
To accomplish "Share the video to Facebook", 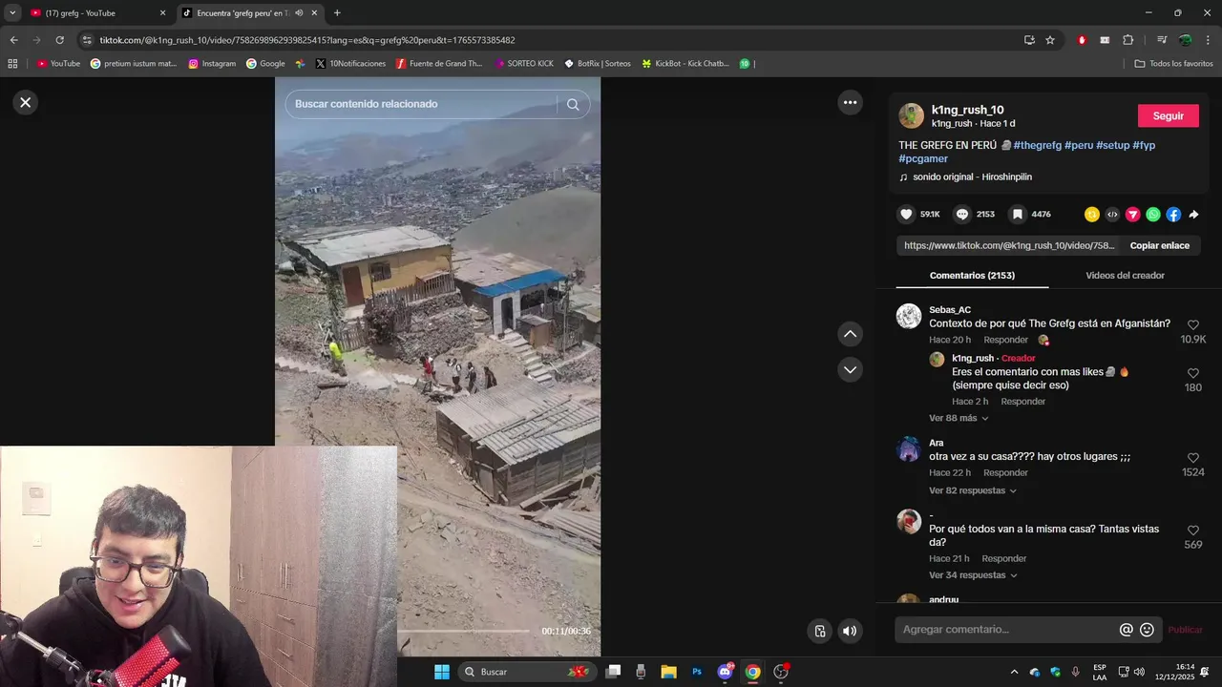I will pyautogui.click(x=1173, y=215).
